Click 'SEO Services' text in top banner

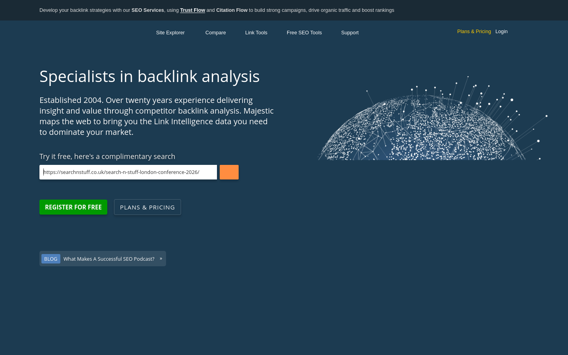pyautogui.click(x=148, y=10)
